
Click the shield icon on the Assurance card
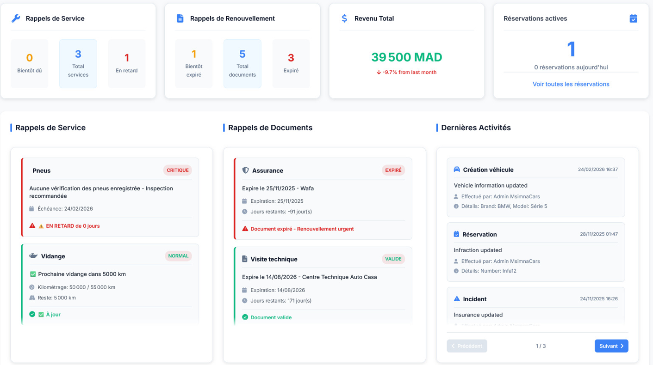[245, 170]
